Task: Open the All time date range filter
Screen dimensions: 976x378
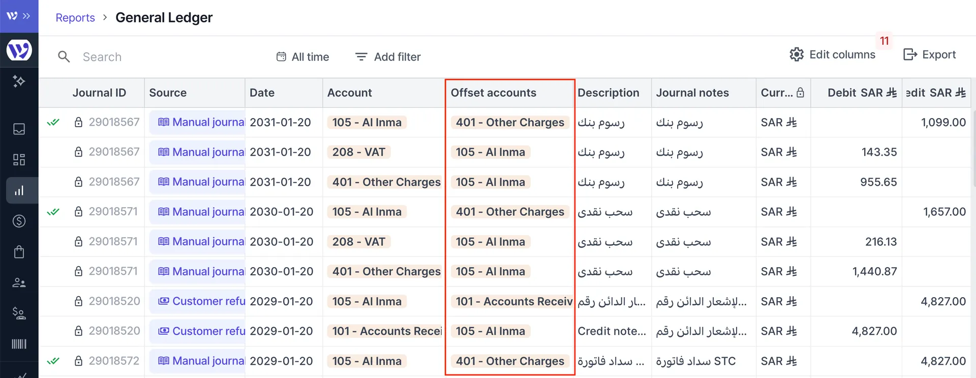Action: coord(302,57)
